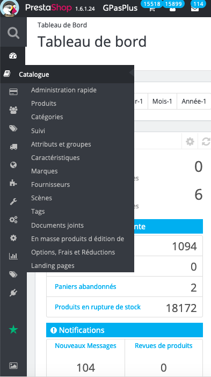This screenshot has width=211, height=377.
Task: Click the dashboard settings gear icon
Action: point(190,142)
